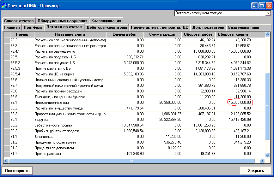Select 'Полученный накопленный купонный доход' row
Viewport: 274px width, 177px height.
[x=134, y=86]
